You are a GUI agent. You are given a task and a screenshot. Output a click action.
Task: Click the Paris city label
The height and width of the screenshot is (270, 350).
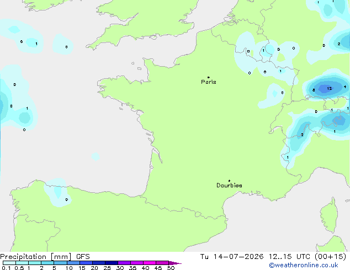209,82
